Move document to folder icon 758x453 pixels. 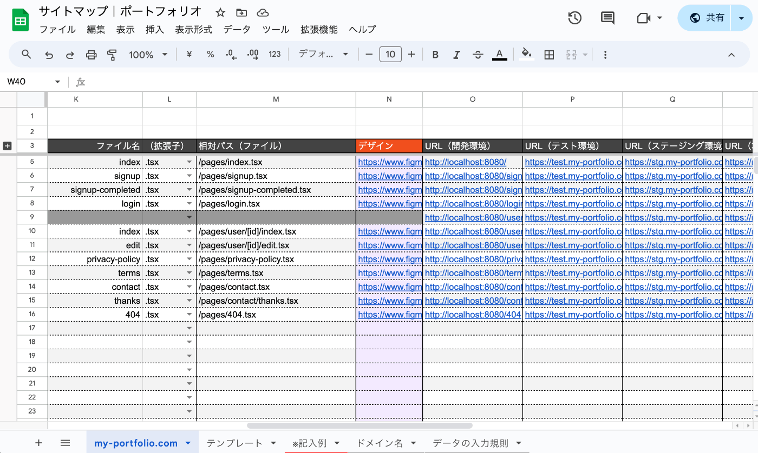pyautogui.click(x=241, y=12)
